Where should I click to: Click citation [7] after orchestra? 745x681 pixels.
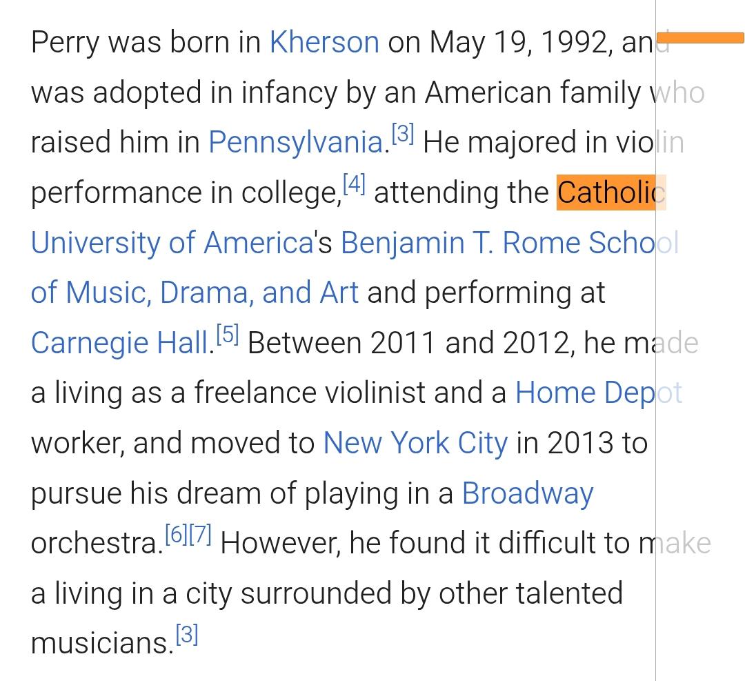[200, 535]
